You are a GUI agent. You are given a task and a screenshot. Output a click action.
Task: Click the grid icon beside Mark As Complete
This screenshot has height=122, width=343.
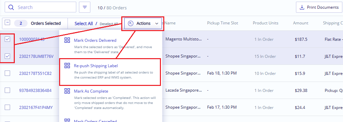67,91
